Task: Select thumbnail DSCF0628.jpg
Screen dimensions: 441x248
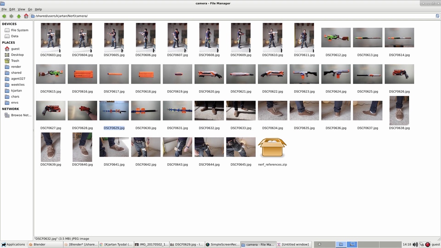Action: coord(82,111)
